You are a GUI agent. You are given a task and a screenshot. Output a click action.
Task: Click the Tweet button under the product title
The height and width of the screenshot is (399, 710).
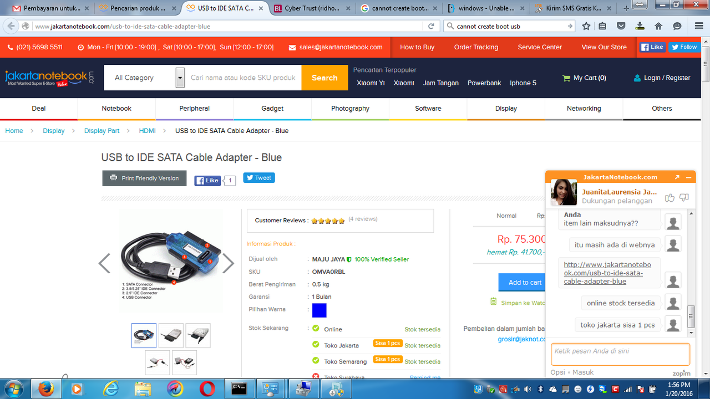[x=259, y=178]
